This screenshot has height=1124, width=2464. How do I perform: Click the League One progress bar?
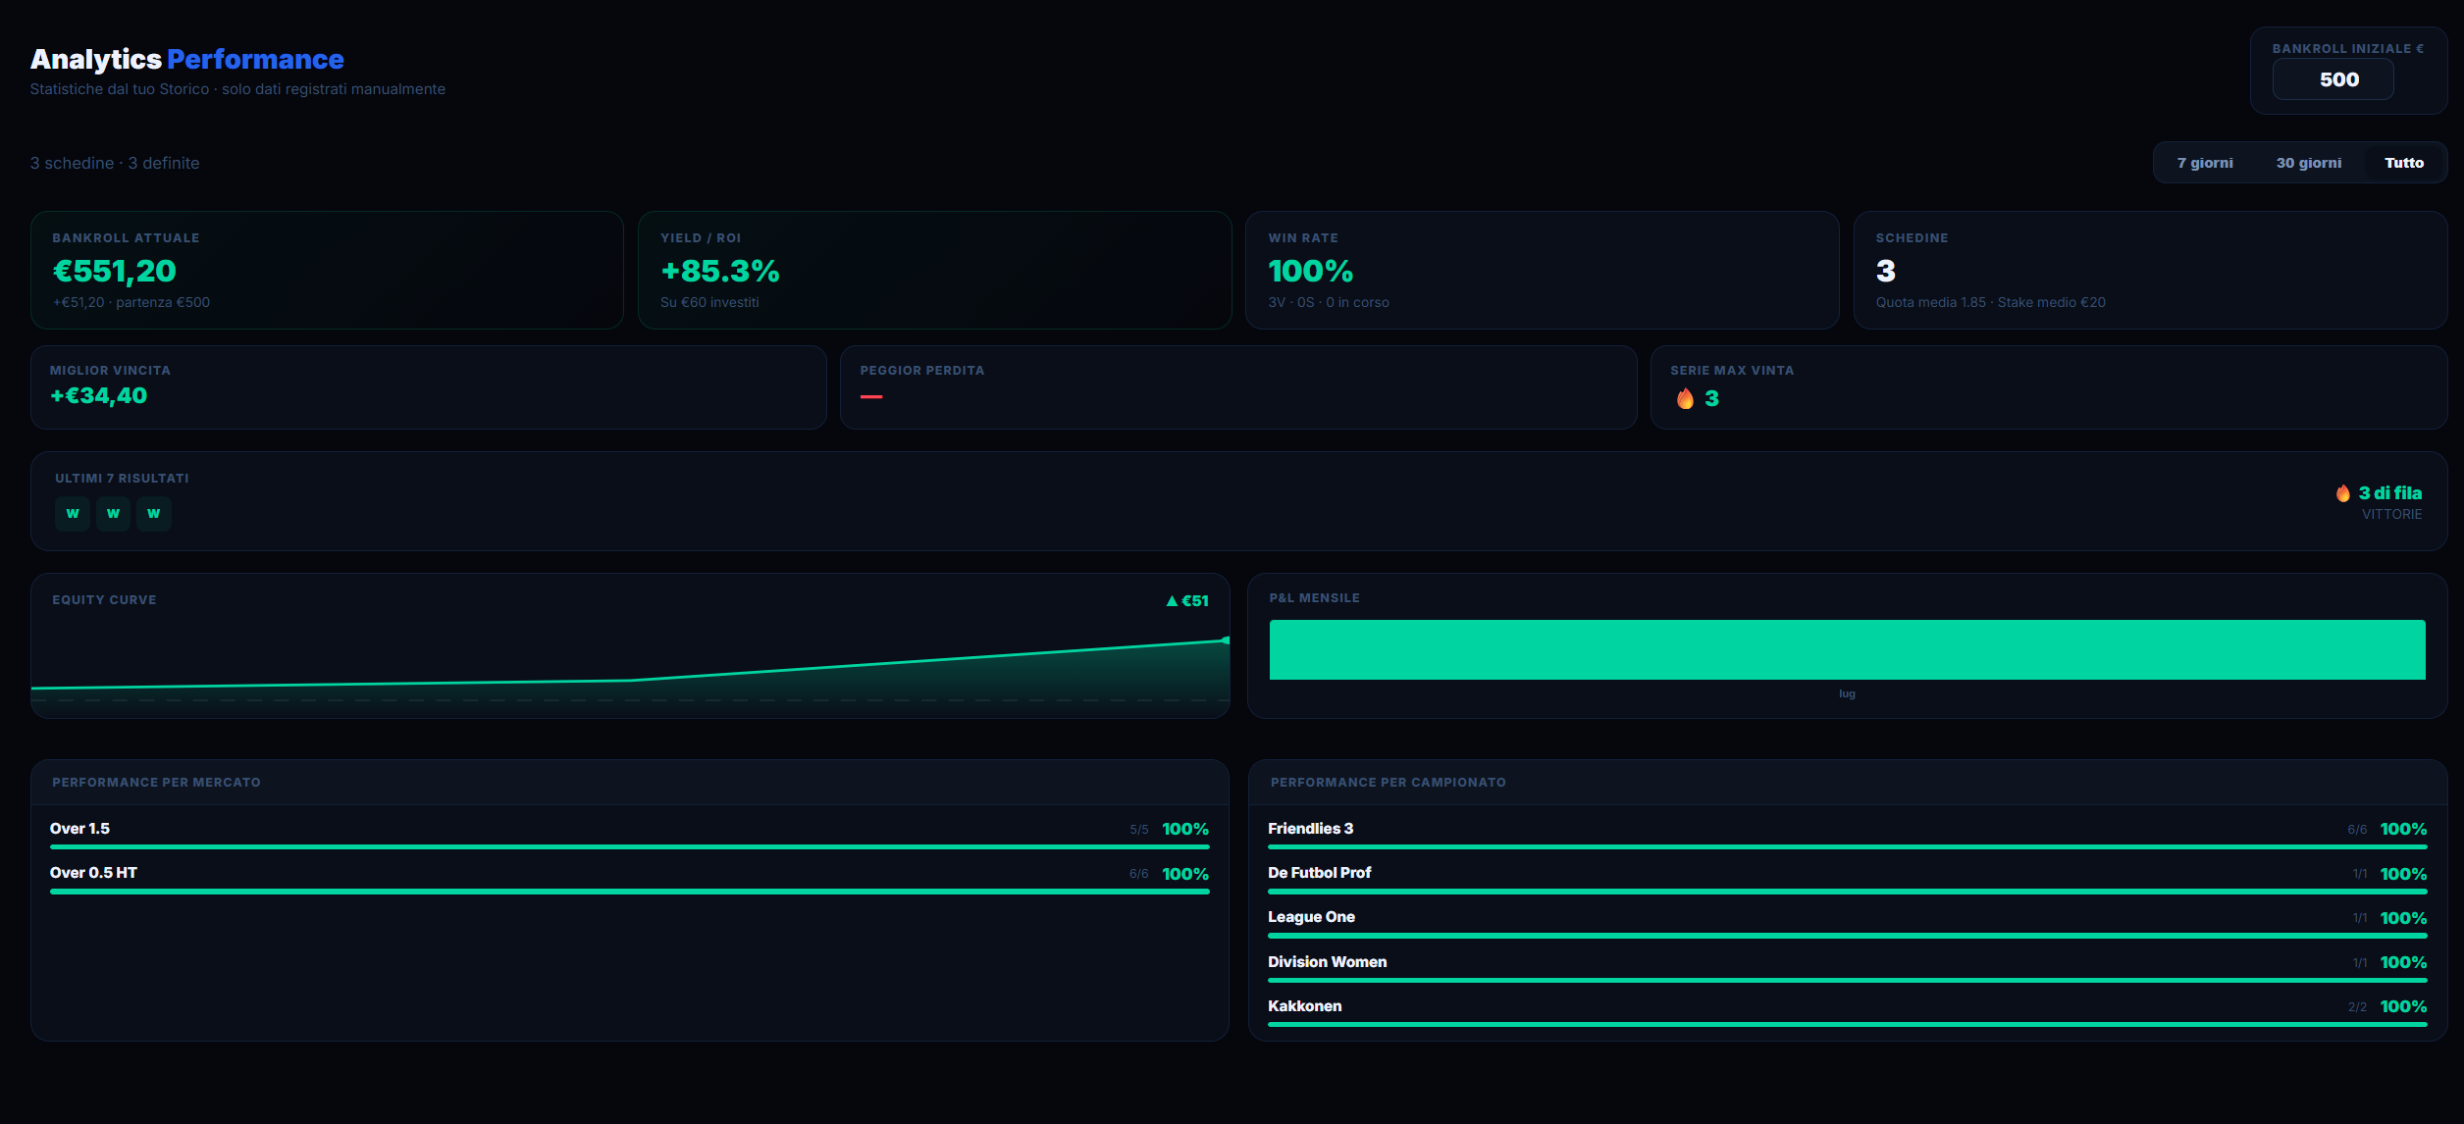point(1847,936)
